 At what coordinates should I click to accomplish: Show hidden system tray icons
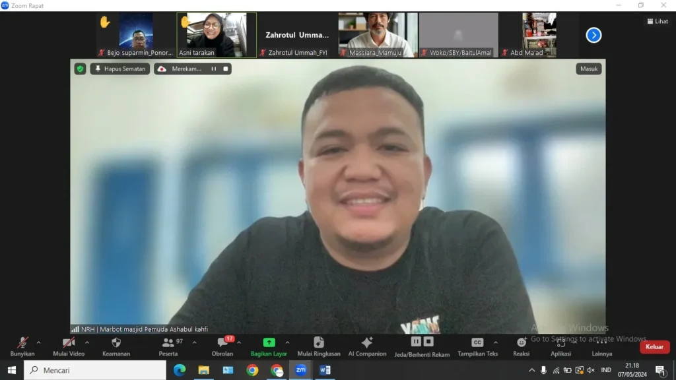[531, 370]
